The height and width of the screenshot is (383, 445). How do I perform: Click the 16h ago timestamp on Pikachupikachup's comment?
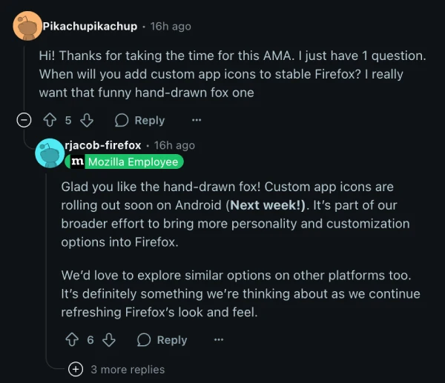click(171, 26)
